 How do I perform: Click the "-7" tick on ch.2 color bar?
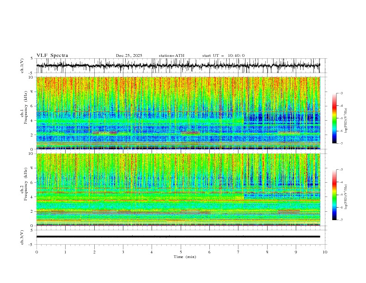pyautogui.click(x=341, y=220)
